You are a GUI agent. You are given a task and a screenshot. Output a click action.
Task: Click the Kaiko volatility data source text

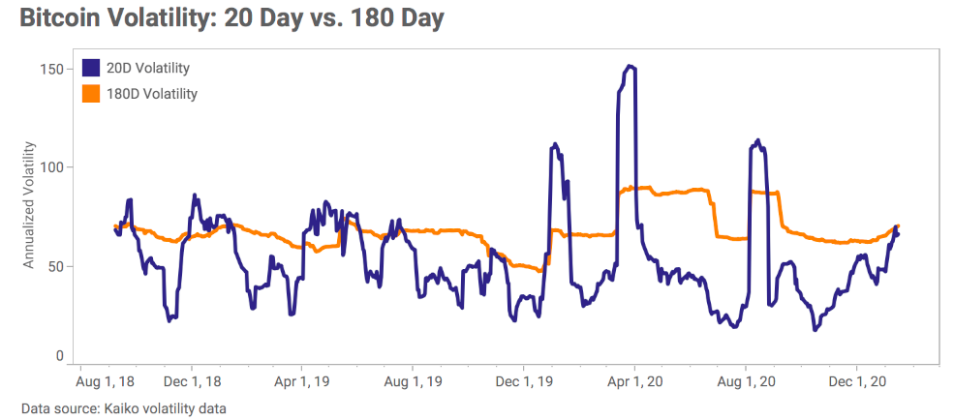point(123,408)
